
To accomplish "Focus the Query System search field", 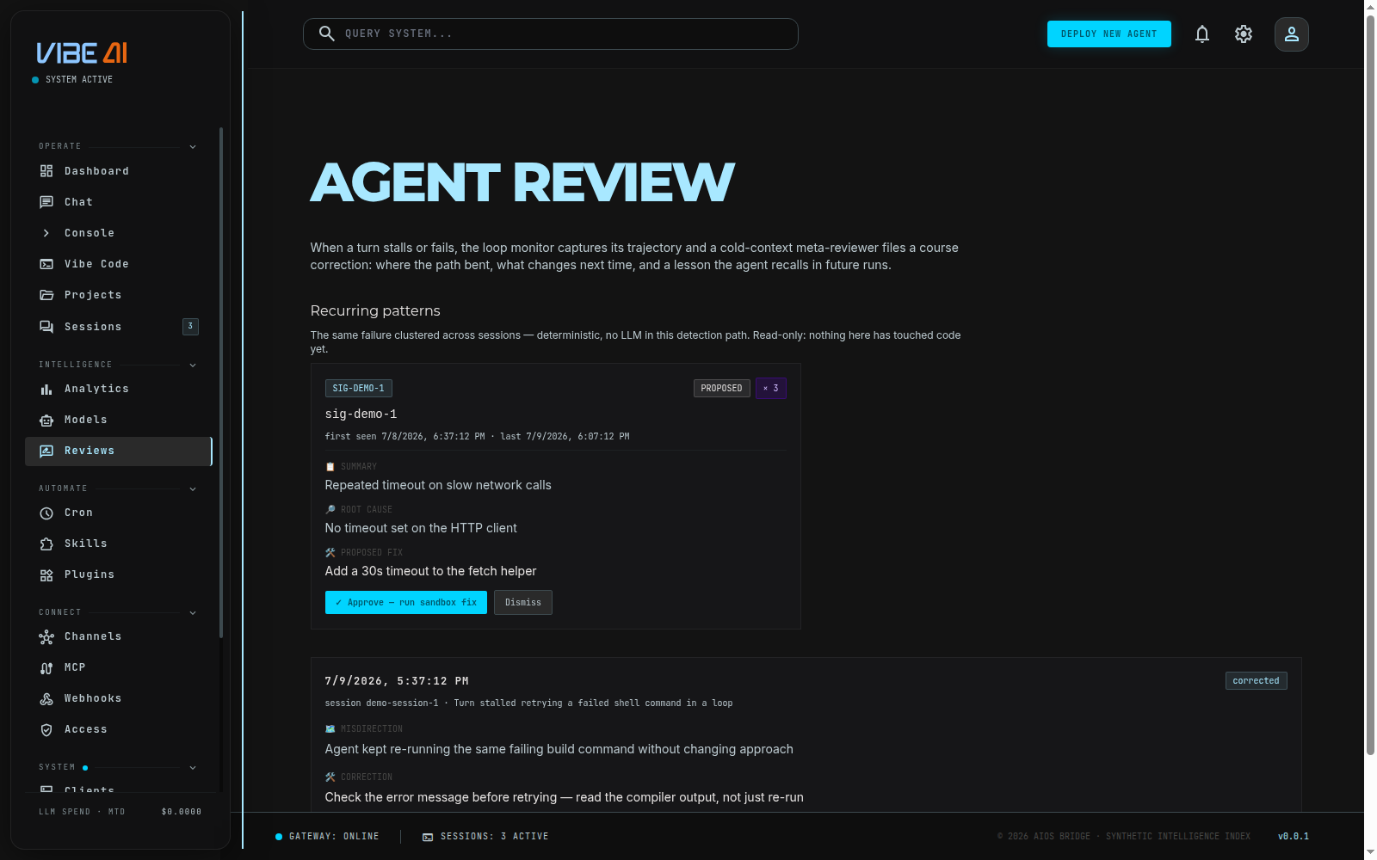I will [x=551, y=34].
